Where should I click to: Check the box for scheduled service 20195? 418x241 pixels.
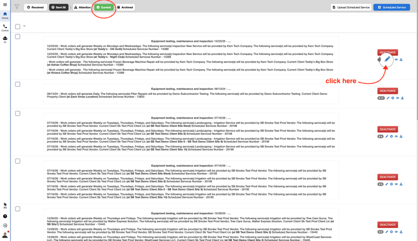(x=17, y=161)
